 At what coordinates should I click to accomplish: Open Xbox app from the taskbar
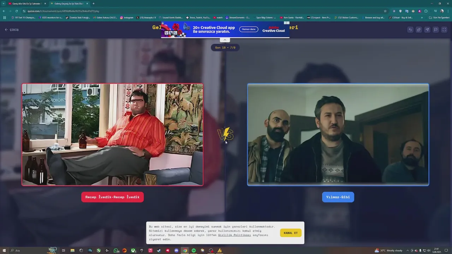click(x=133, y=250)
